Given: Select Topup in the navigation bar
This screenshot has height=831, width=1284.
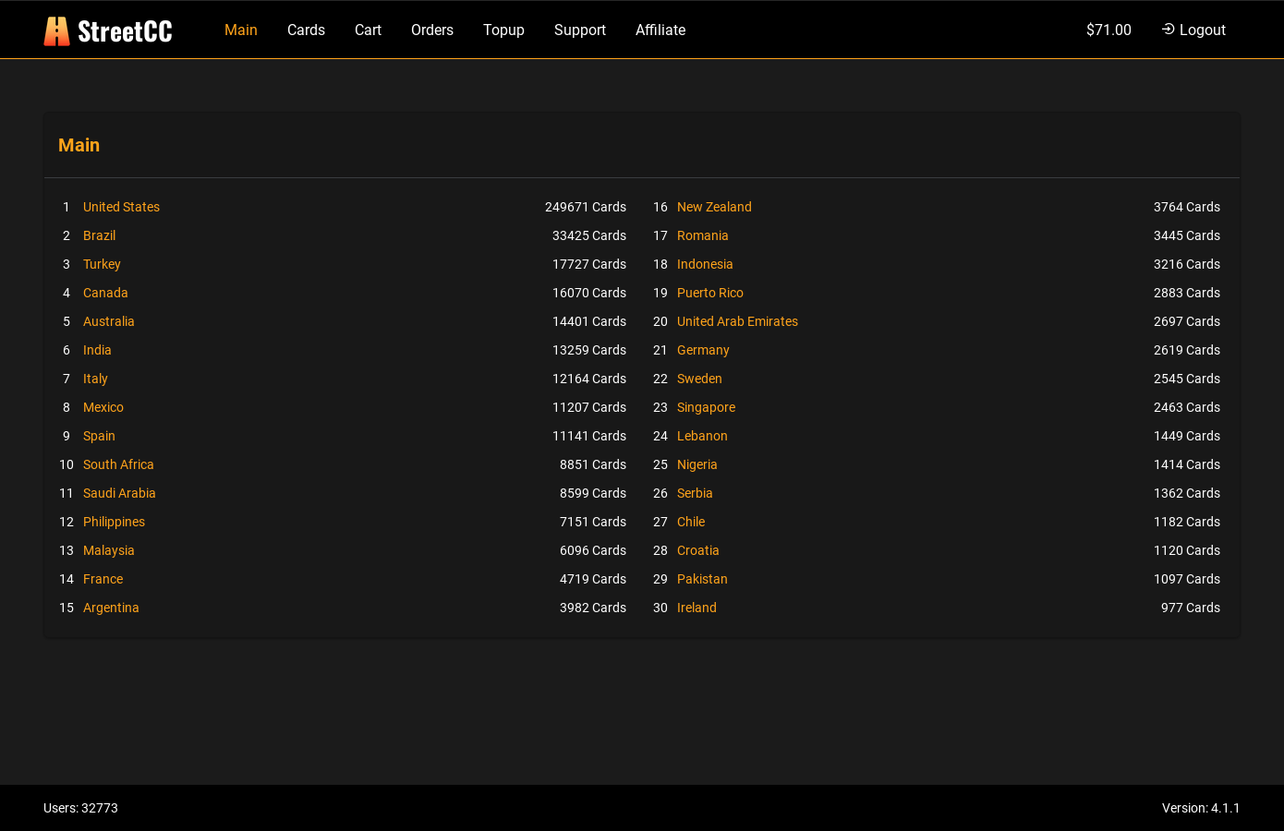Looking at the screenshot, I should pos(503,30).
